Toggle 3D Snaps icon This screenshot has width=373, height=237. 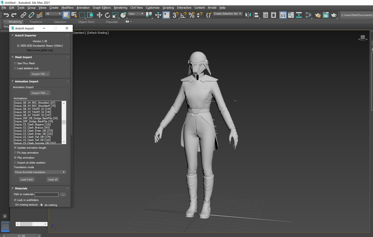(175, 15)
